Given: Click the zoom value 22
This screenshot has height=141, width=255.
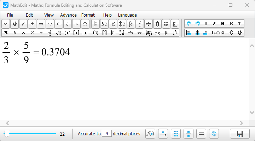Looking at the screenshot, I should [x=62, y=134].
